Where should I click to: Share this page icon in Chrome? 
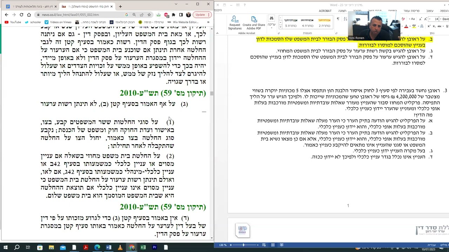tap(141, 15)
